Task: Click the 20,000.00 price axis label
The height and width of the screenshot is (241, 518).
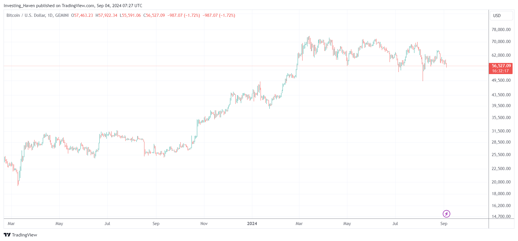Action: 501,182
